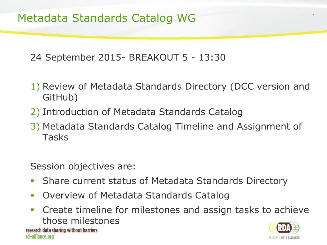
Task: Click the slide title "Metadata Standards Catalog WG"
Action: [x=107, y=19]
